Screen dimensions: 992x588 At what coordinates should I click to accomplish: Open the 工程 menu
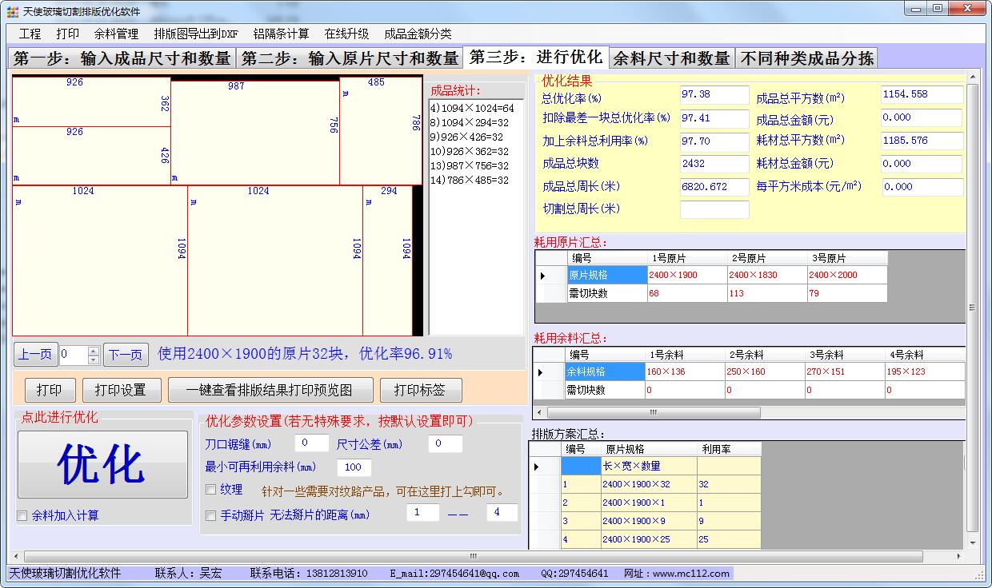30,34
